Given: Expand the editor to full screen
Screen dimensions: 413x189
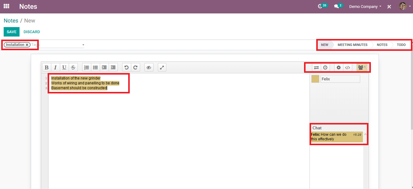Looking at the screenshot, I should [x=162, y=67].
